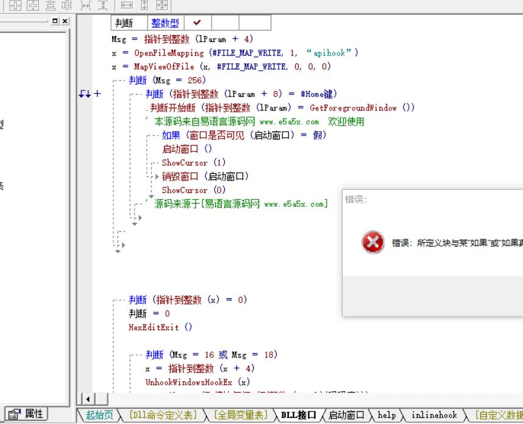Click the ShowCursor (1) line
Viewport: 523px width, 424px height.
193,162
